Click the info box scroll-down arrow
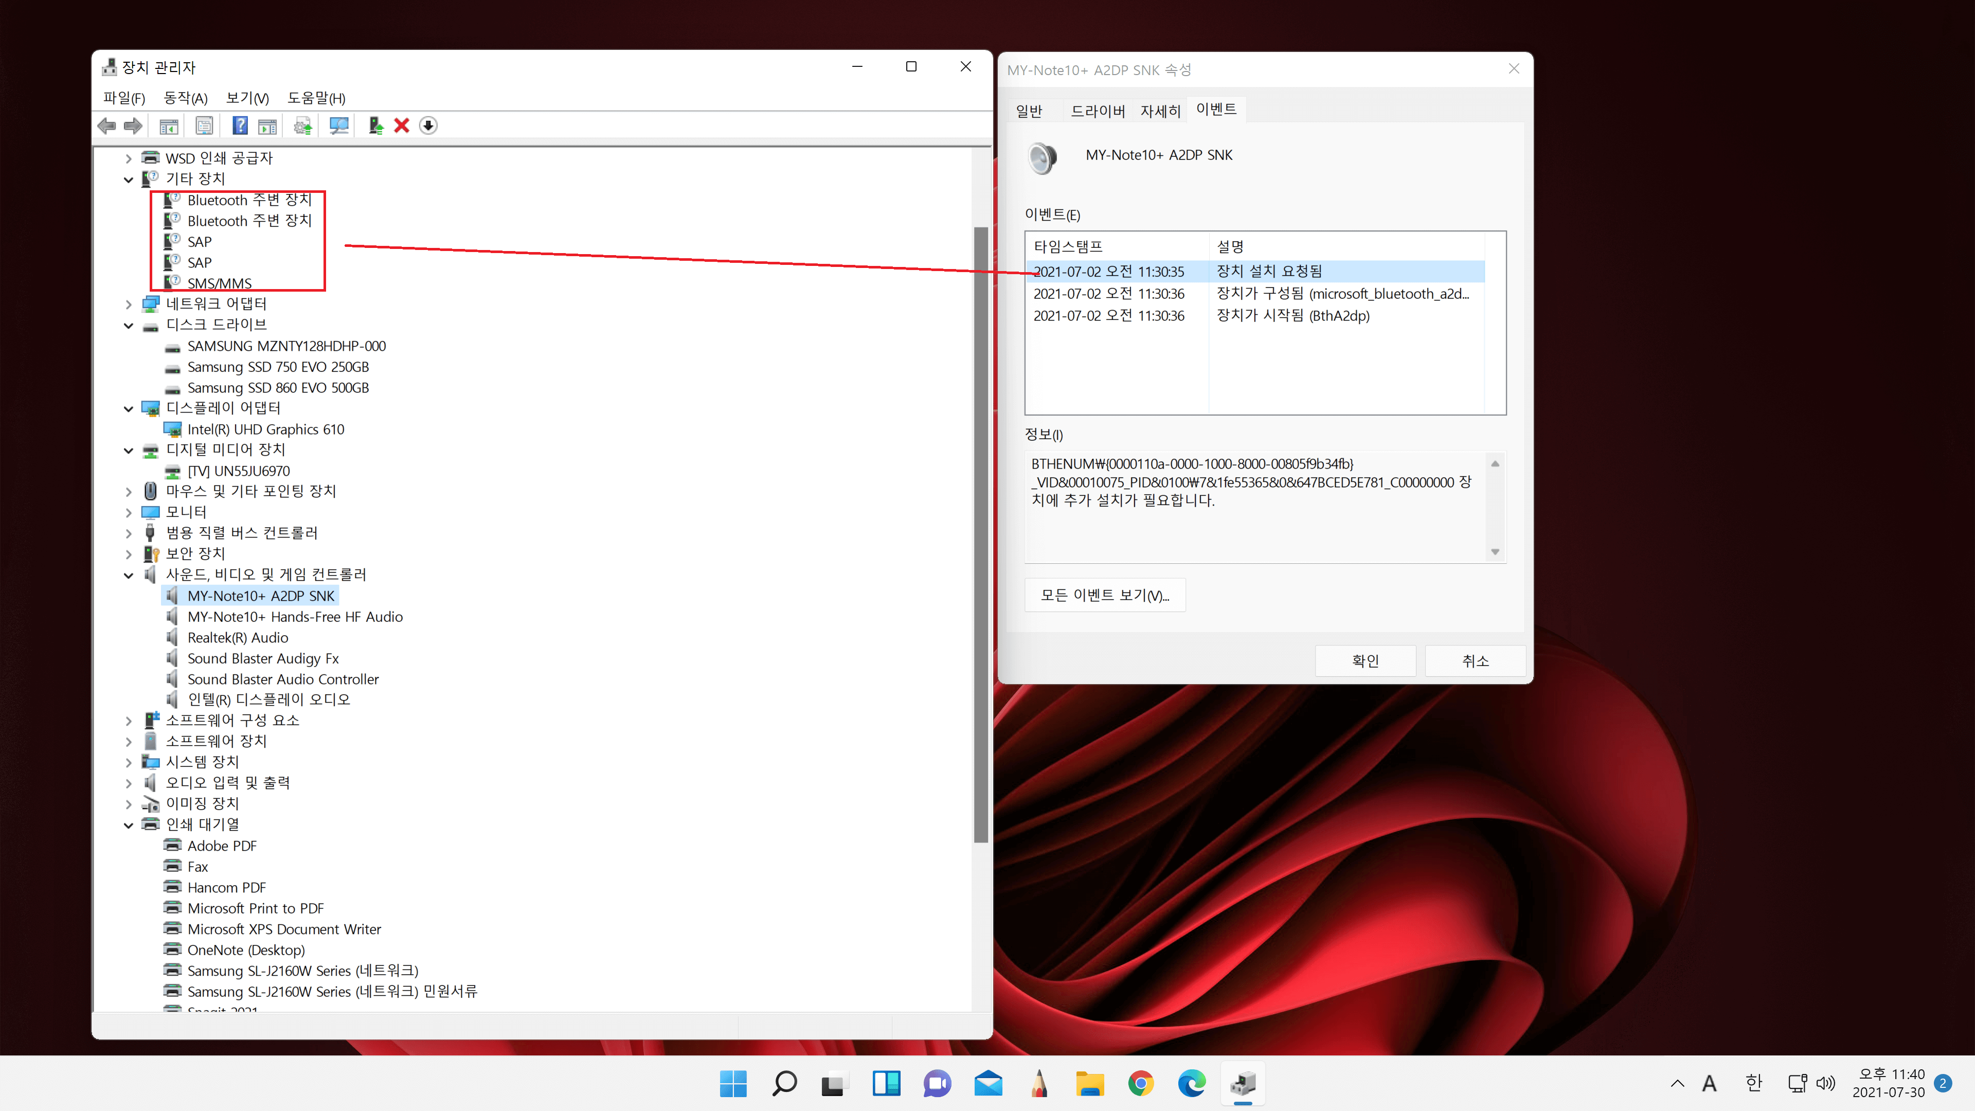Viewport: 1975px width, 1111px height. click(1494, 552)
